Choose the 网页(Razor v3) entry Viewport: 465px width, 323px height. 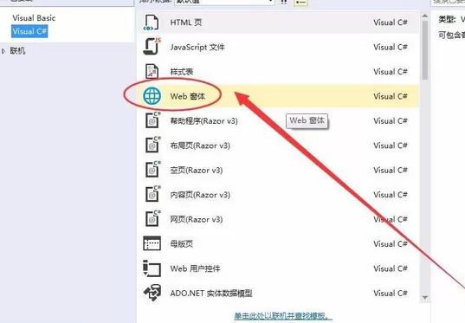pos(197,219)
